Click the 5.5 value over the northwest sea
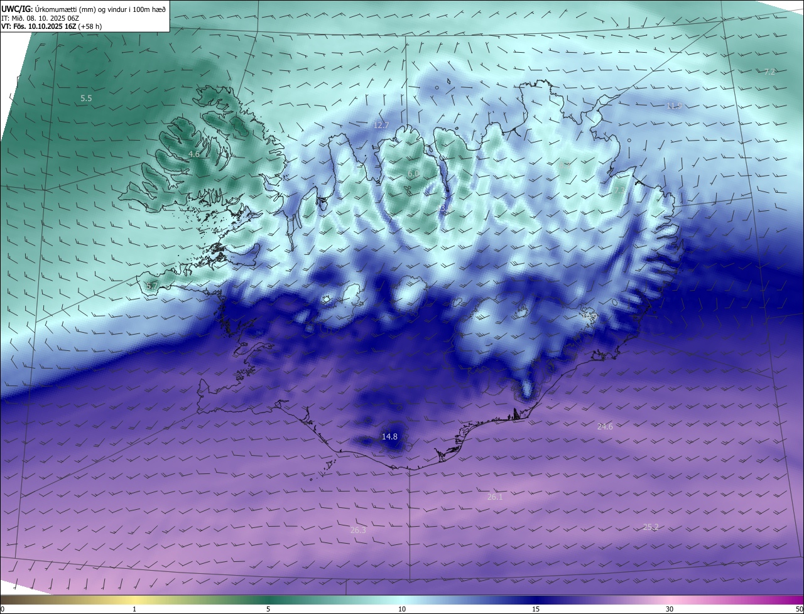 (86, 99)
